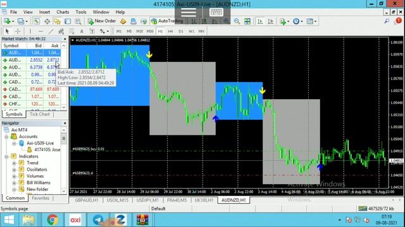Image resolution: width=405 pixels, height=227 pixels.
Task: Click the Market Watch Symbol column header
Action: [x=14, y=45]
